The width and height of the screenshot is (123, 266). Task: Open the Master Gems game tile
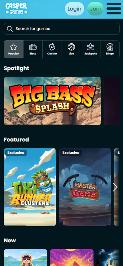pos(85,187)
